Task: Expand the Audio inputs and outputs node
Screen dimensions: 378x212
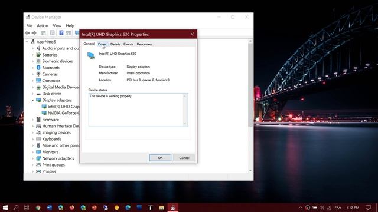Action: coord(33,48)
